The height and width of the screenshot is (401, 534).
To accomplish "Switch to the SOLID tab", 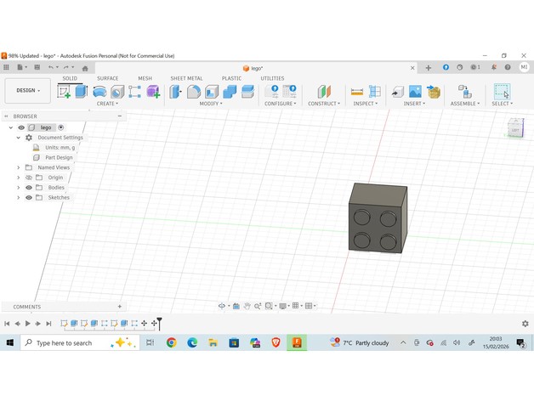I will coord(70,78).
